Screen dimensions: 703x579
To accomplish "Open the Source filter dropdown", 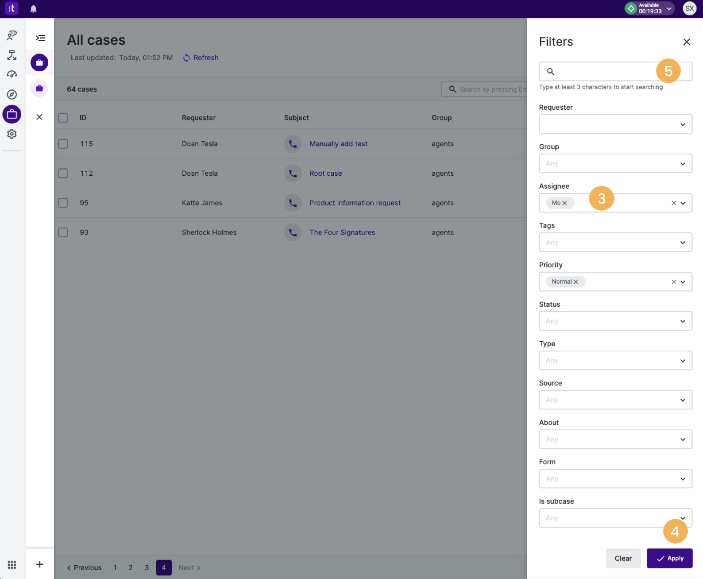I will click(x=616, y=400).
